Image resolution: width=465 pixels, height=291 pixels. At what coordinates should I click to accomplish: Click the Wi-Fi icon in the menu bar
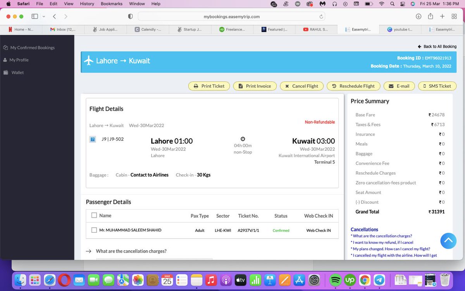pyautogui.click(x=382, y=4)
